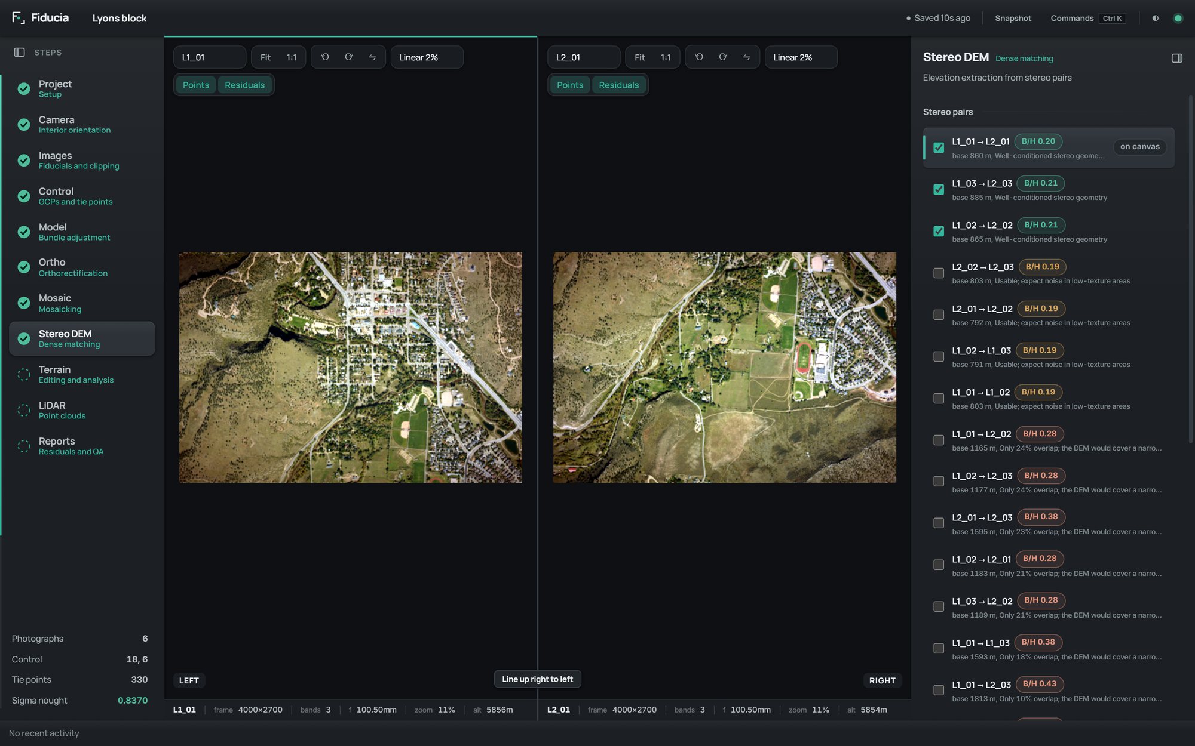Flip the L1_01 left image
Viewport: 1195px width, 746px height.
(x=372, y=57)
